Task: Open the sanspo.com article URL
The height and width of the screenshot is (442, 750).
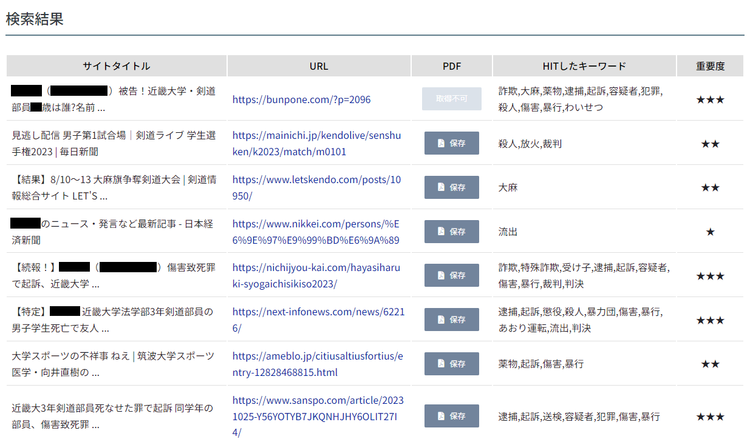Action: coord(318,416)
